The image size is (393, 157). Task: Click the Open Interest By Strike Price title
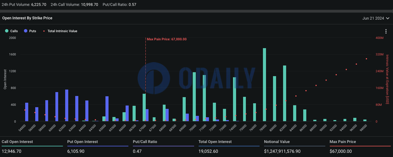[27, 18]
